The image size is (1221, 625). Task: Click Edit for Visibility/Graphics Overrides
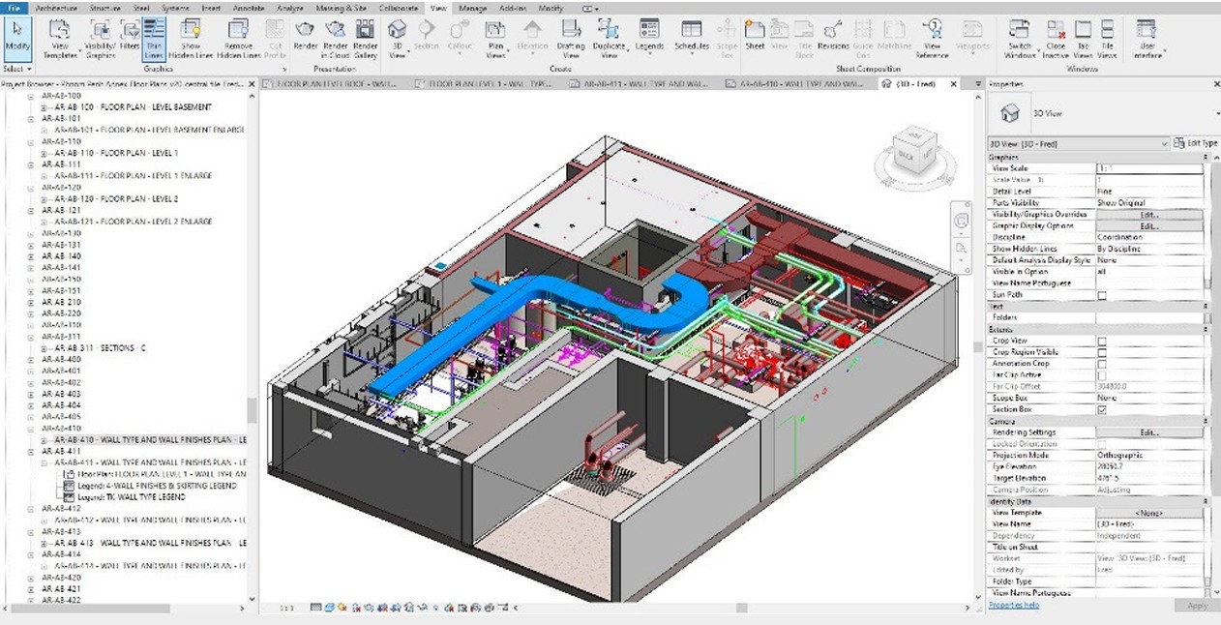coord(1148,215)
